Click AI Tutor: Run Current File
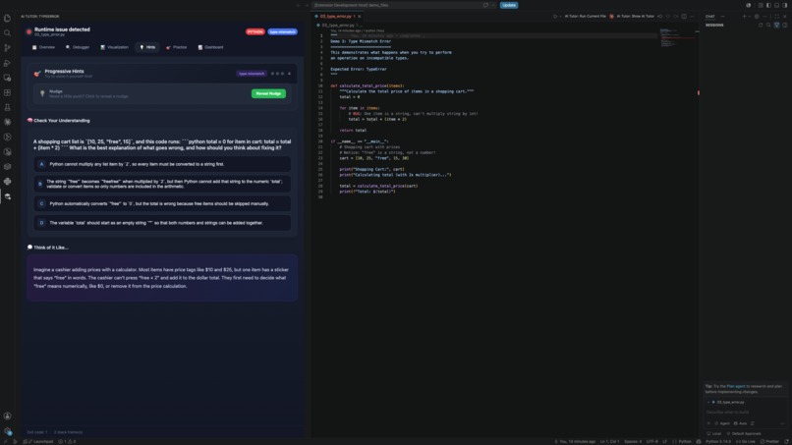The image size is (792, 445). click(585, 16)
